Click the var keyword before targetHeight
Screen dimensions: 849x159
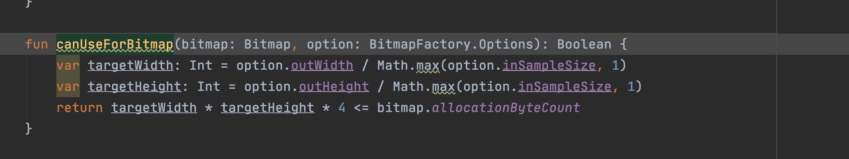[68, 87]
